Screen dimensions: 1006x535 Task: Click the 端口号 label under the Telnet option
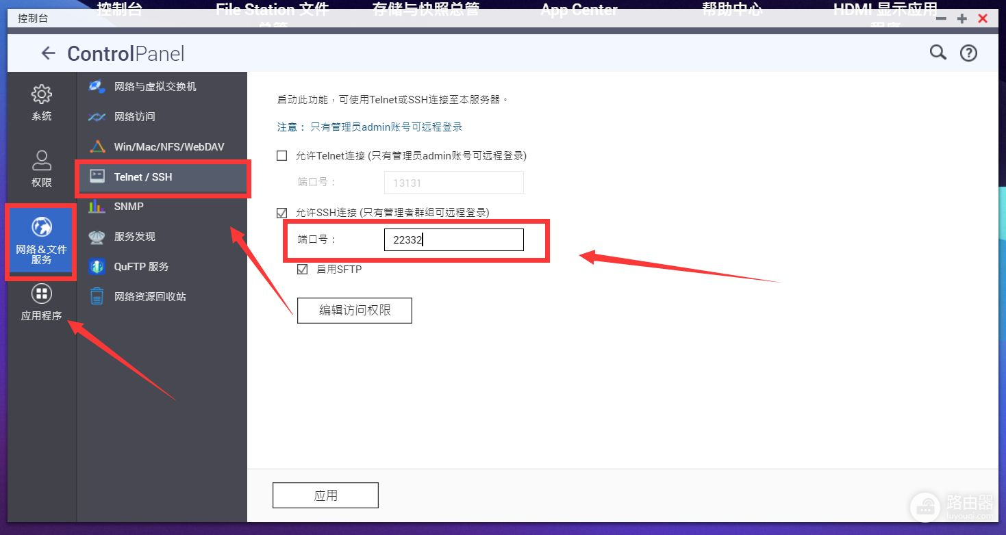pos(316,183)
